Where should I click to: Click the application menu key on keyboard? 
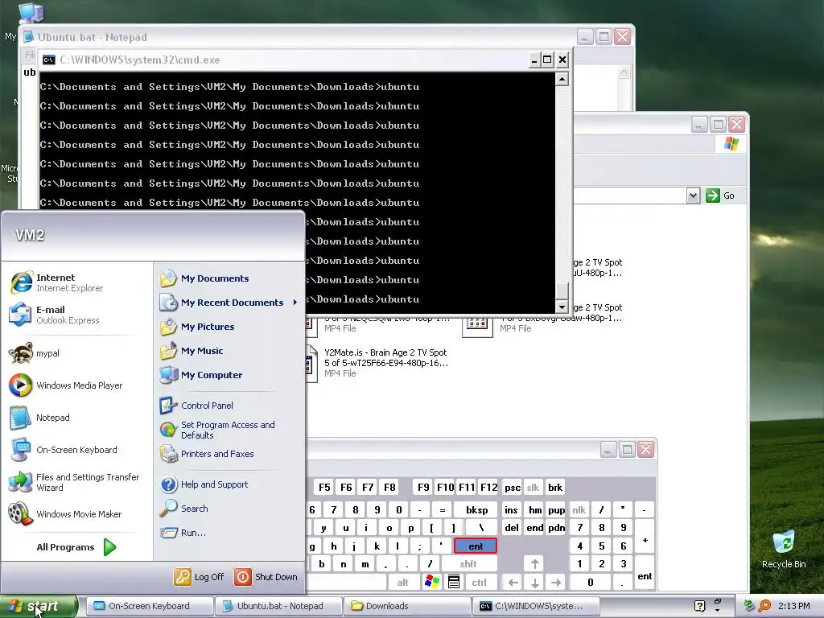(454, 583)
